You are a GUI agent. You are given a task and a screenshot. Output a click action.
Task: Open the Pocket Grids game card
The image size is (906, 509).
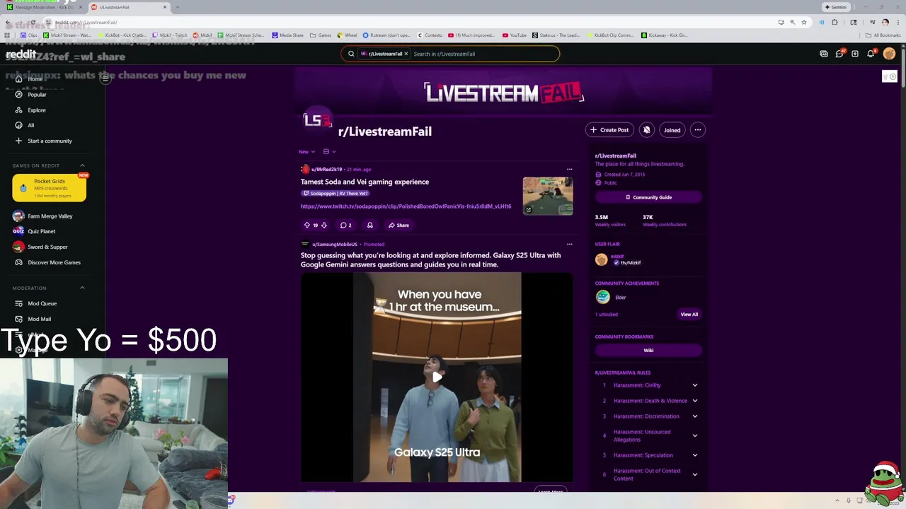pos(50,187)
